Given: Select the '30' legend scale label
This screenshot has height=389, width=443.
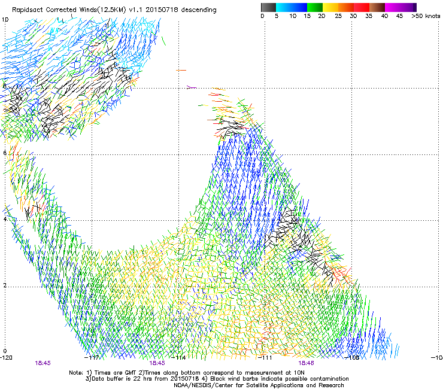Looking at the screenshot, I should 353,16.
